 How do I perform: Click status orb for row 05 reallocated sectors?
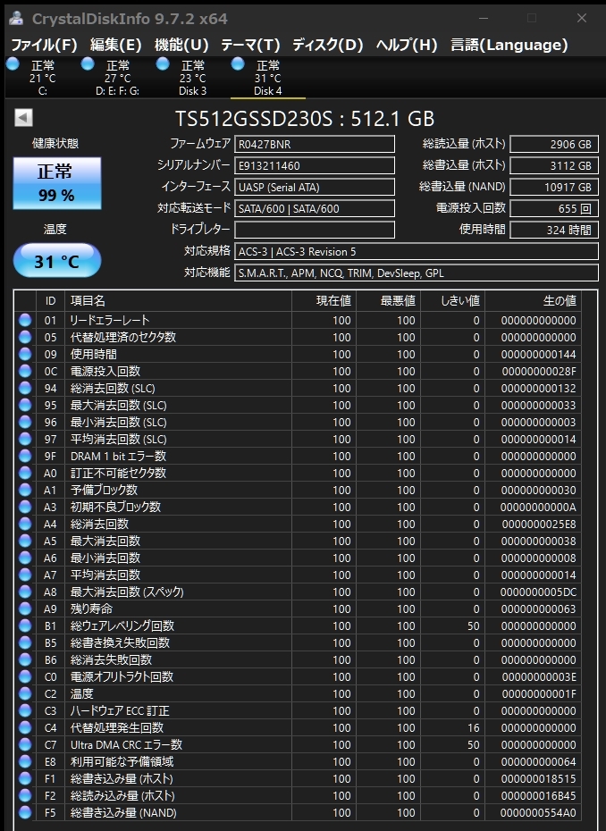(25, 337)
